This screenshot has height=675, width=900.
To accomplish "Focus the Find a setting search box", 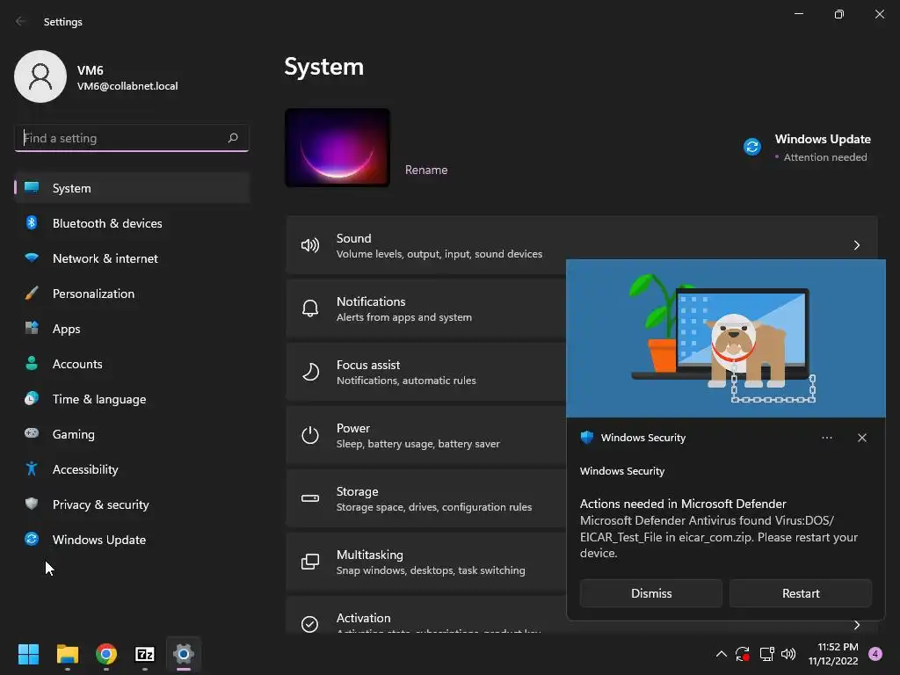I will pyautogui.click(x=132, y=138).
